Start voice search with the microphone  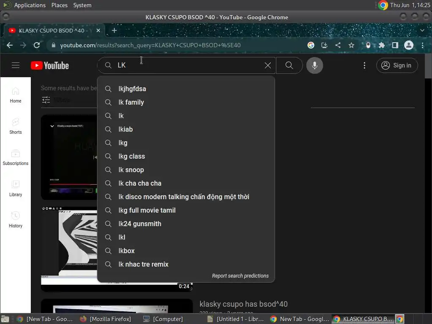[x=314, y=65]
